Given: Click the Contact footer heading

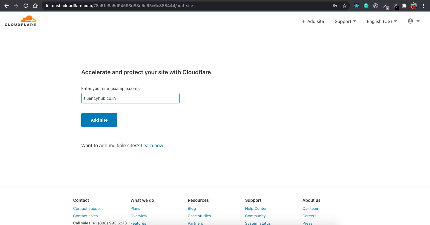Looking at the screenshot, I should (81, 200).
